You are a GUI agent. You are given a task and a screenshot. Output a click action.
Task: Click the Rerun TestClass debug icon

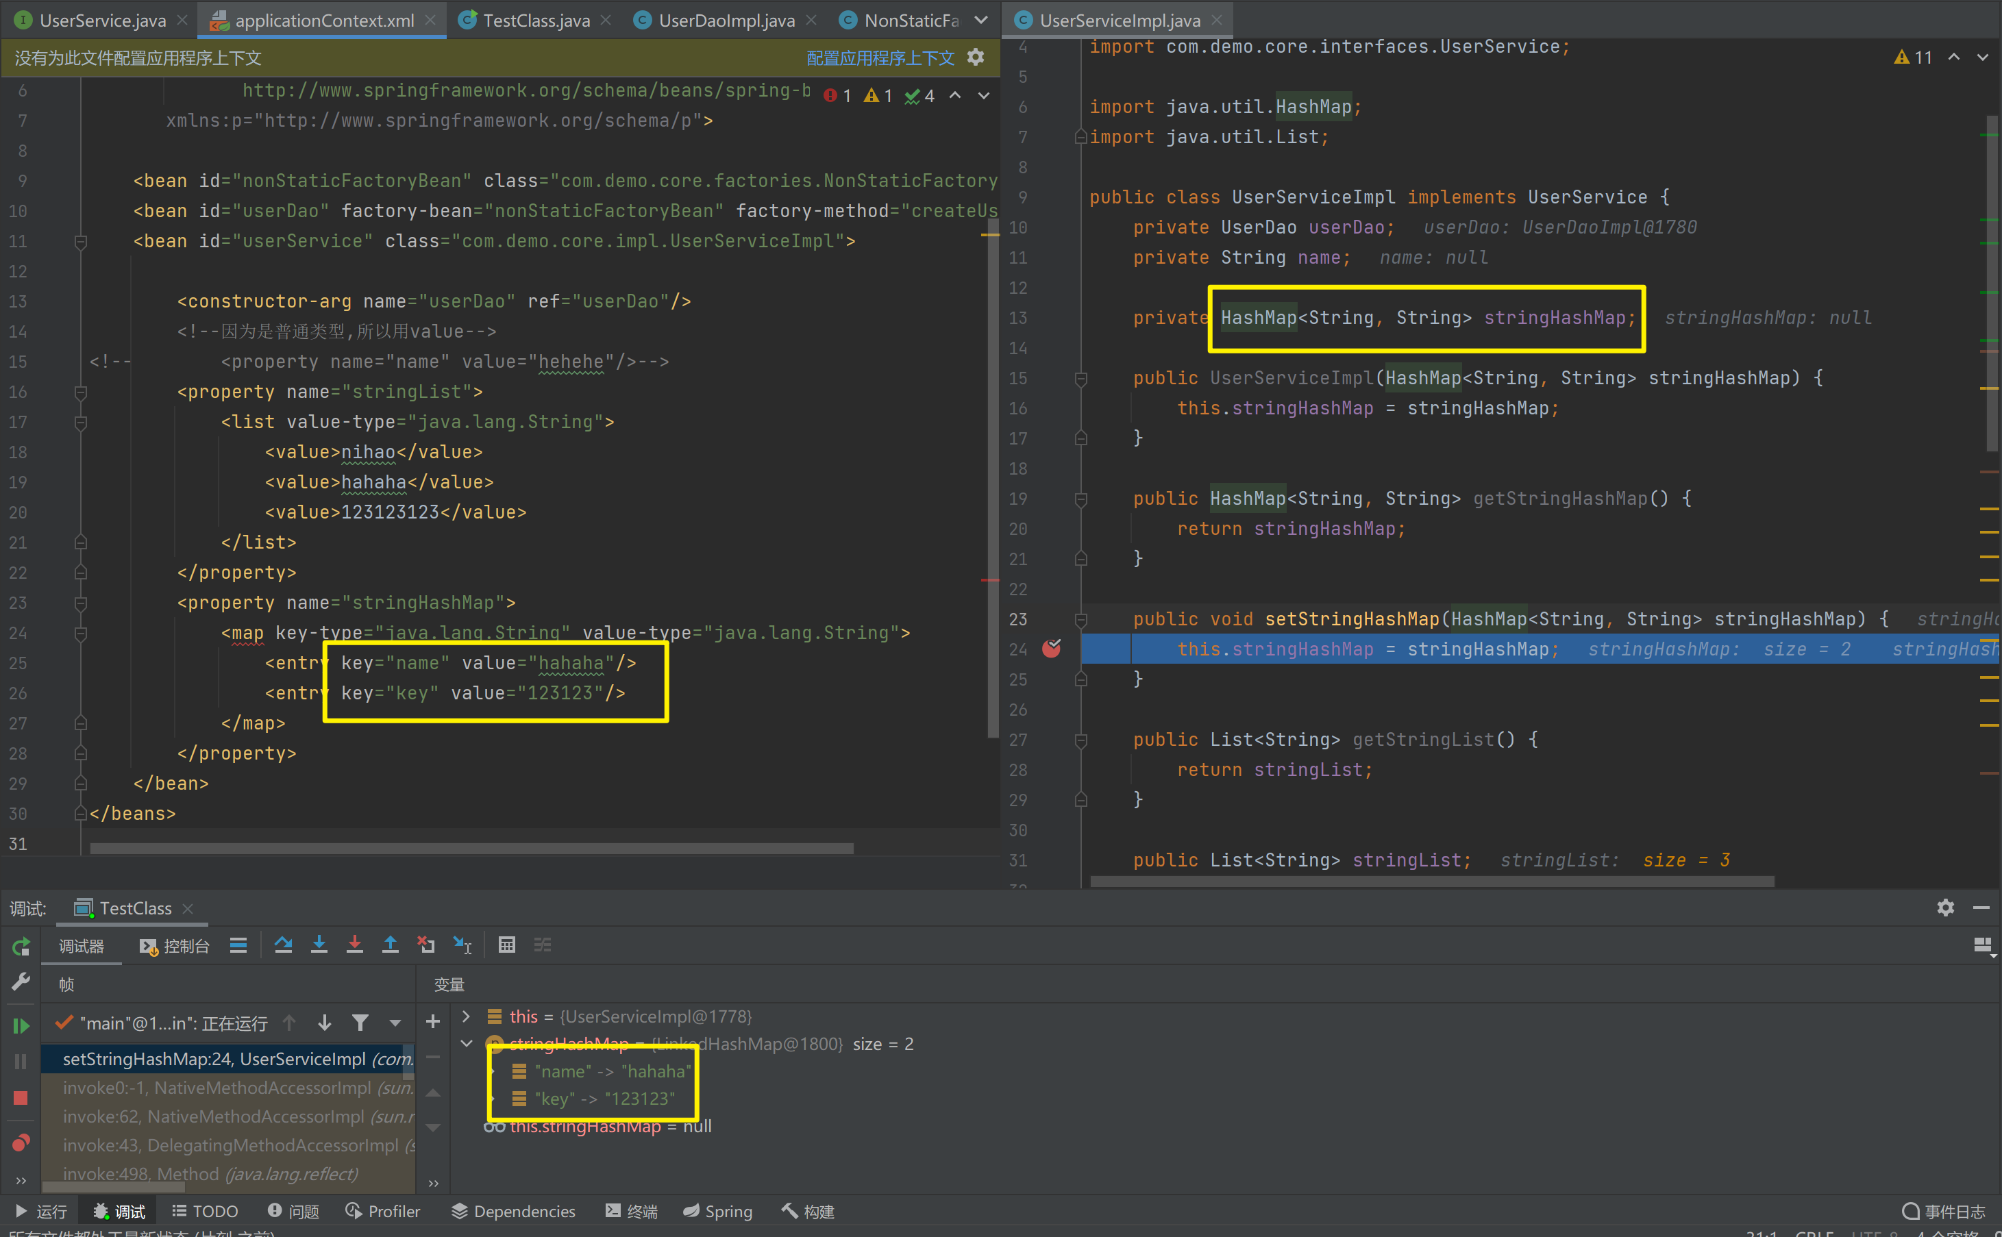coord(21,947)
